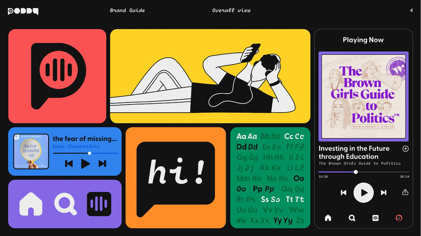
Task: Click the large Poddy P logo on red tile
Action: 58,76
